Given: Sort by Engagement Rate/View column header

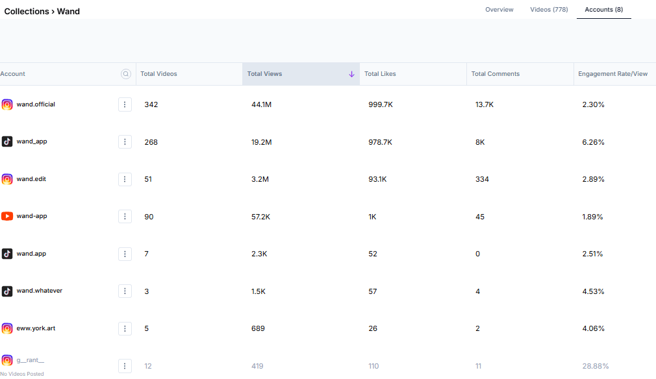Looking at the screenshot, I should click(x=612, y=74).
